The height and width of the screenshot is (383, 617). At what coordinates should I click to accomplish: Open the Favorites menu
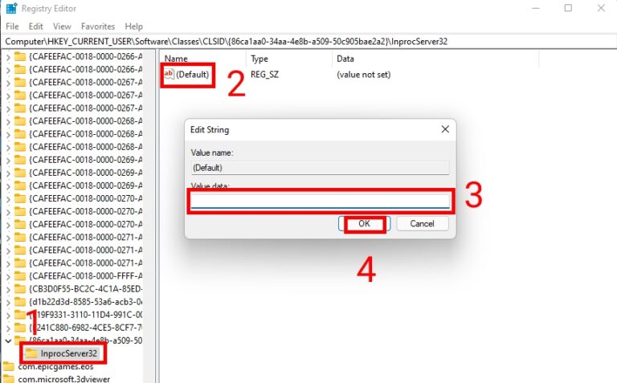(x=98, y=26)
